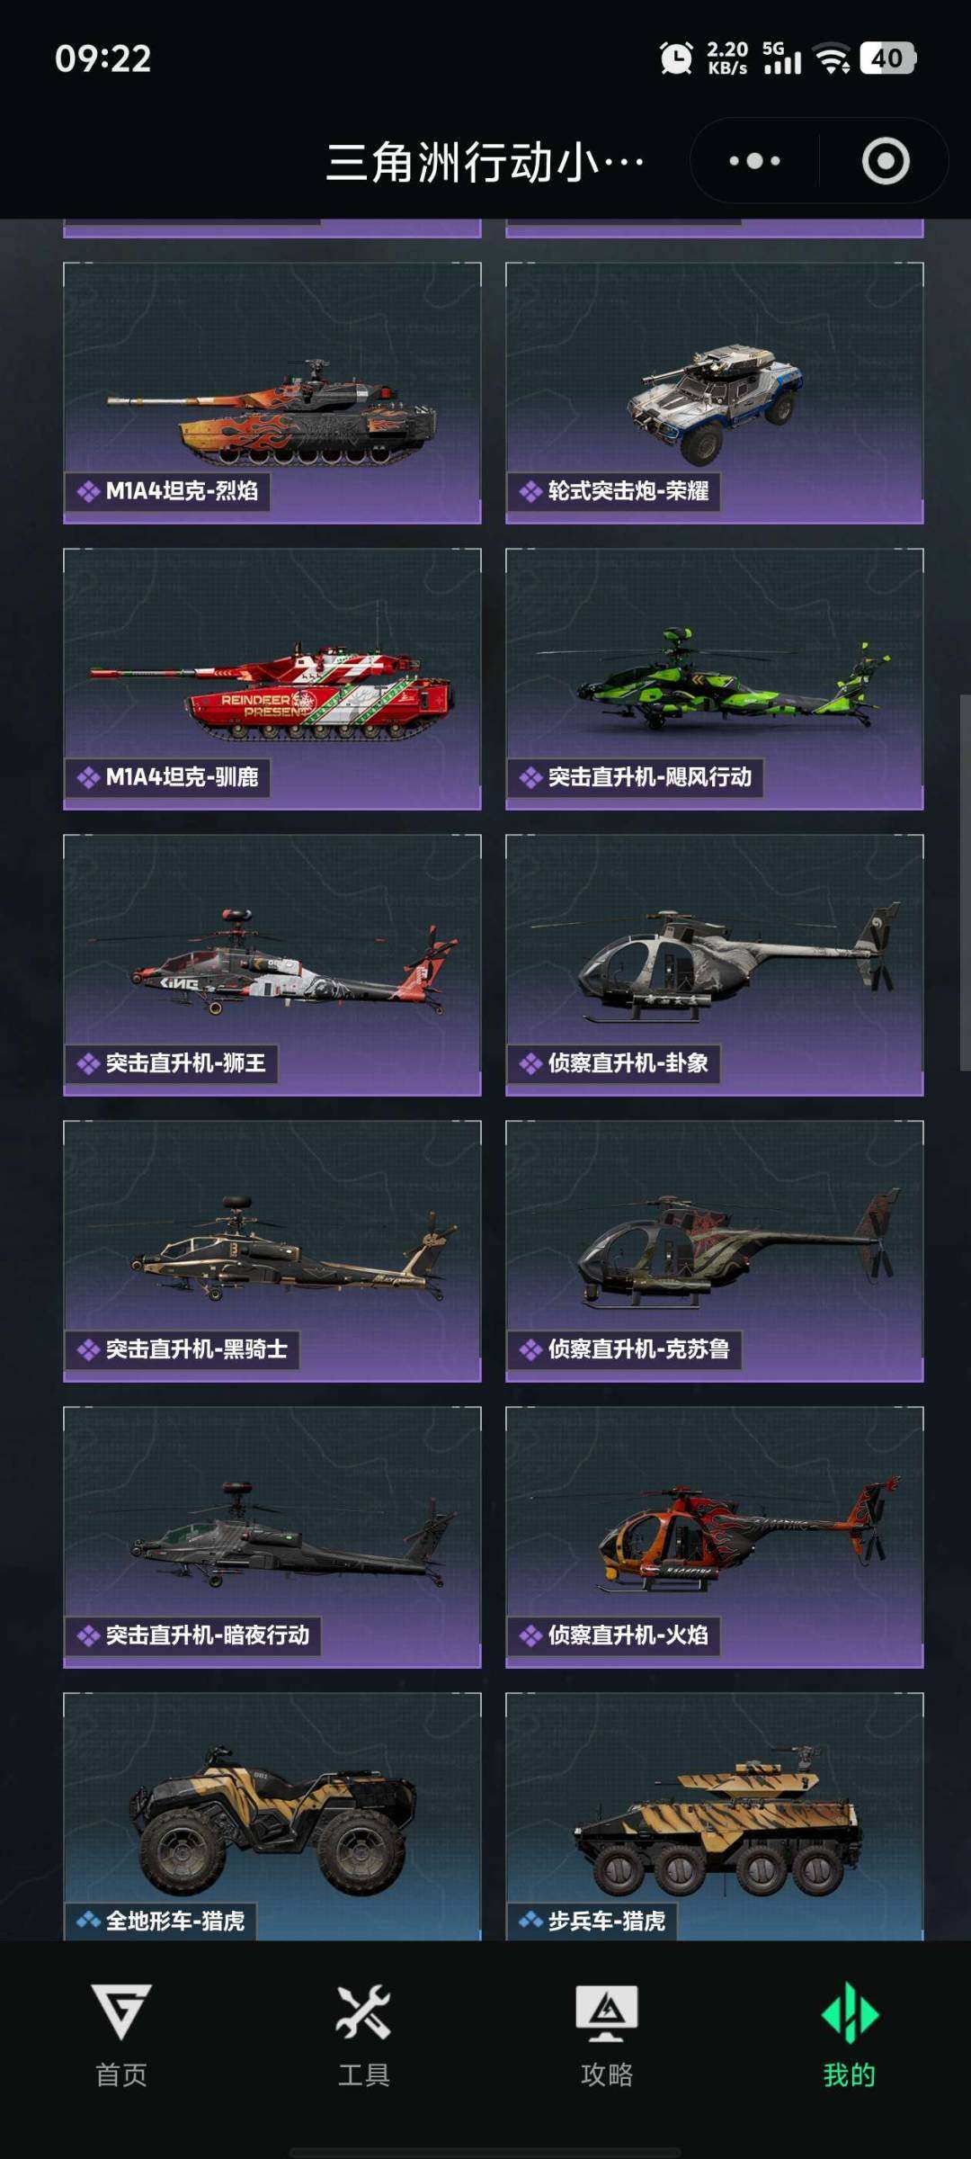Tap the alarm clock status bar icon

click(676, 58)
